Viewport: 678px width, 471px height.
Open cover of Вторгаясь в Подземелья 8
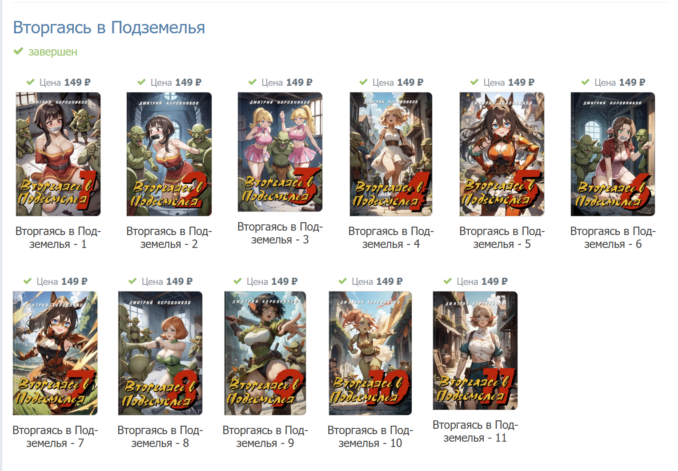[160, 353]
